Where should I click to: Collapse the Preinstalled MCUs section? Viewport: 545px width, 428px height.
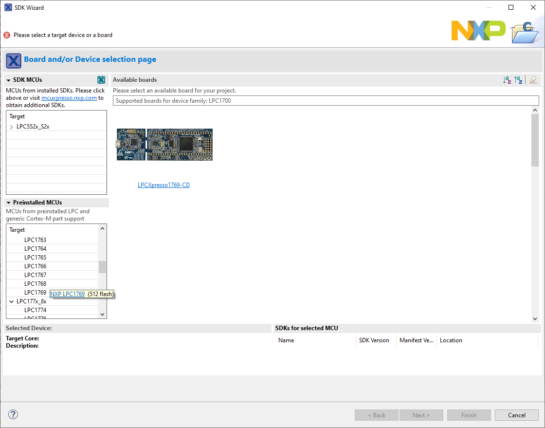coord(8,202)
